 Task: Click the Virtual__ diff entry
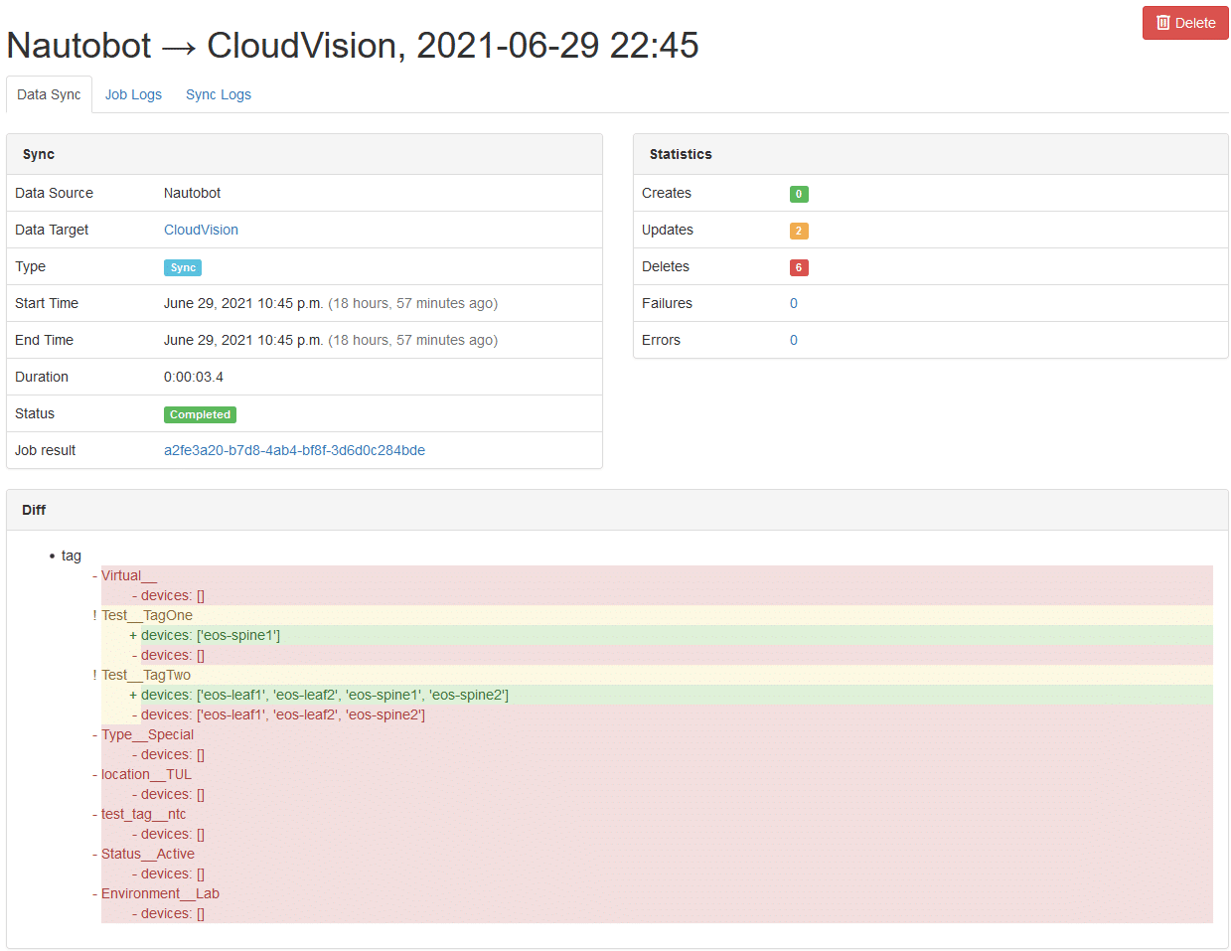129,575
